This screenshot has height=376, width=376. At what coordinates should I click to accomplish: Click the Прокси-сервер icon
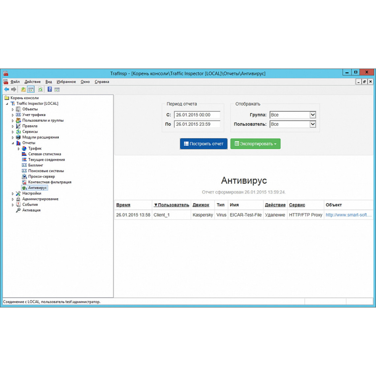[24, 176]
